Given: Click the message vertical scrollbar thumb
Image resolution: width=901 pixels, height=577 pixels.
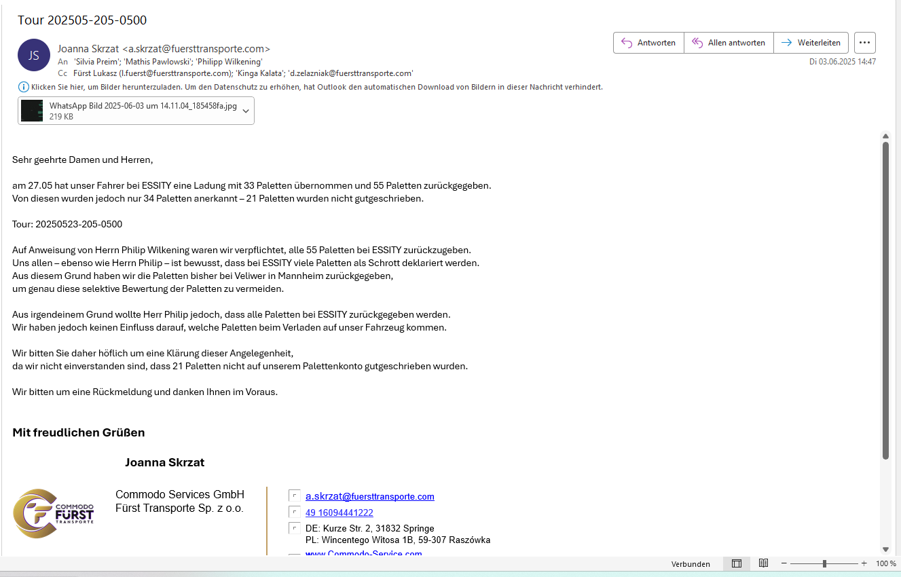Looking at the screenshot, I should (x=885, y=301).
